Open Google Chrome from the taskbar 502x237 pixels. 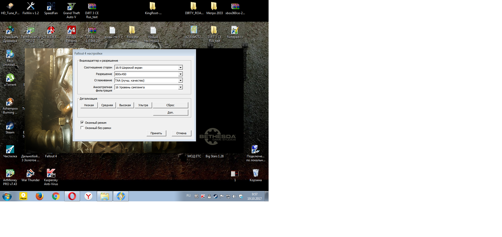pyautogui.click(x=56, y=196)
